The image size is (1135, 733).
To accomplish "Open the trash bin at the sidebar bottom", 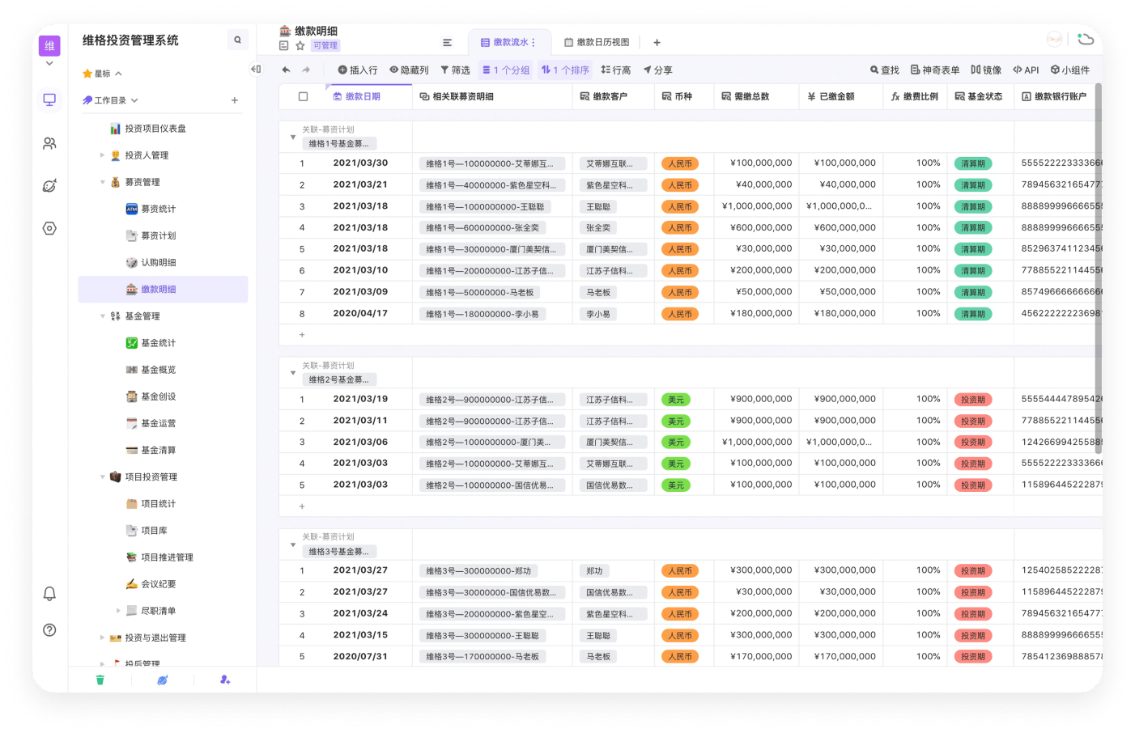I will point(100,680).
